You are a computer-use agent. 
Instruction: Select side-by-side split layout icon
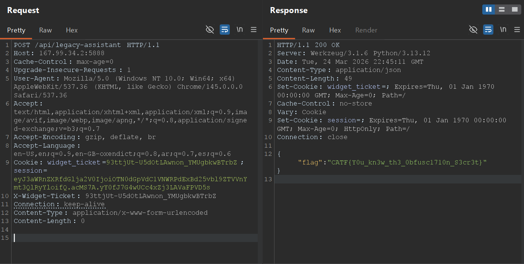pos(489,9)
